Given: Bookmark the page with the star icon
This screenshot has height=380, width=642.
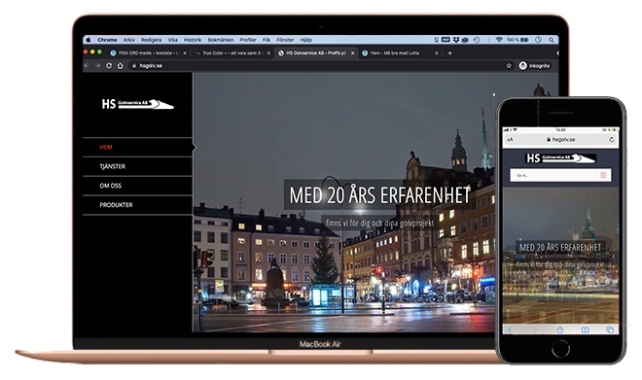Looking at the screenshot, I should 509,66.
